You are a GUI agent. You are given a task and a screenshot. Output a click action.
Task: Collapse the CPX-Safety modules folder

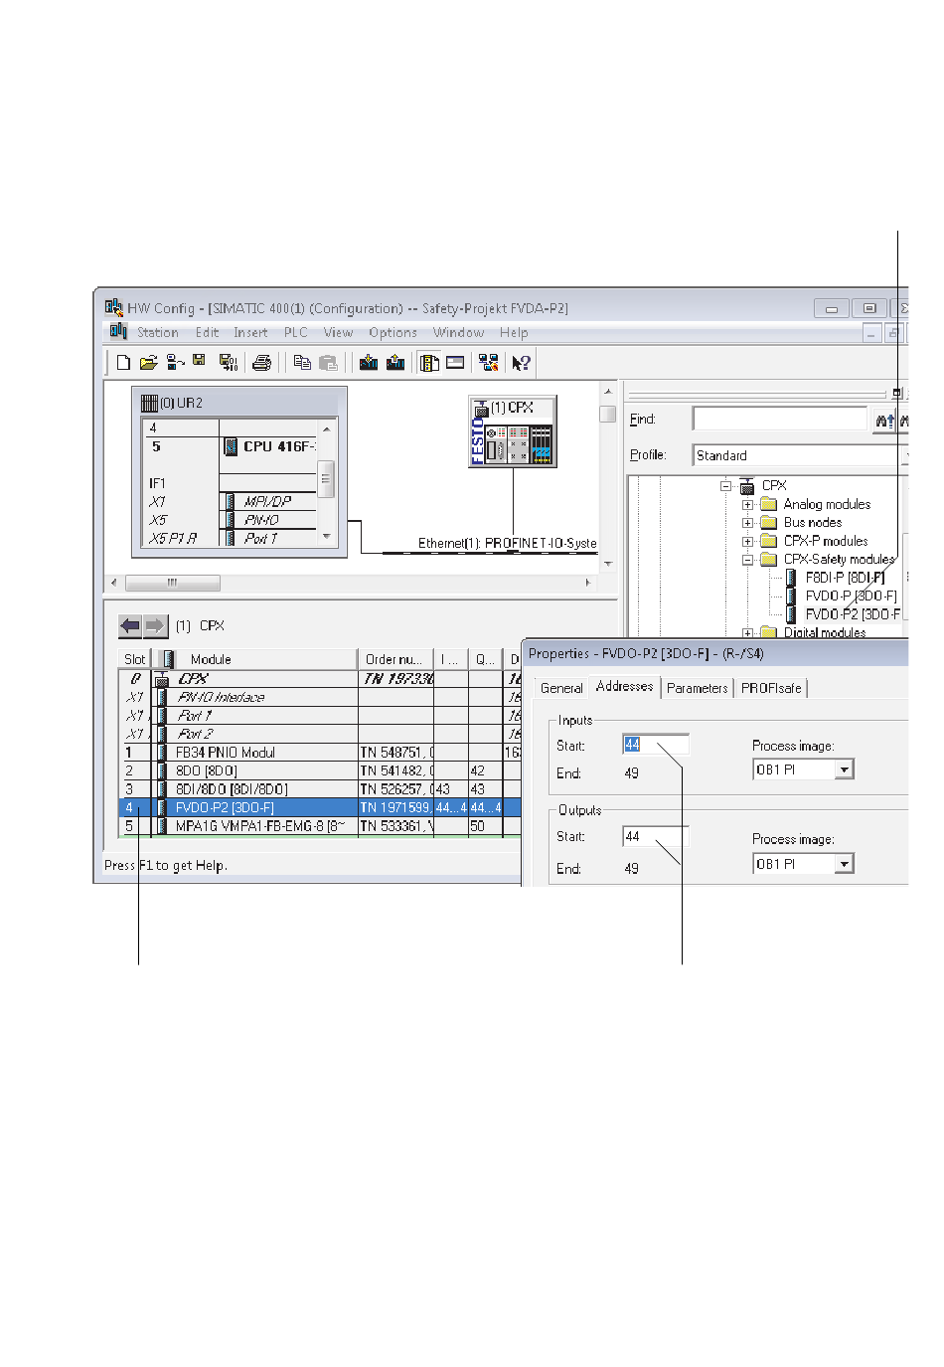pos(748,560)
